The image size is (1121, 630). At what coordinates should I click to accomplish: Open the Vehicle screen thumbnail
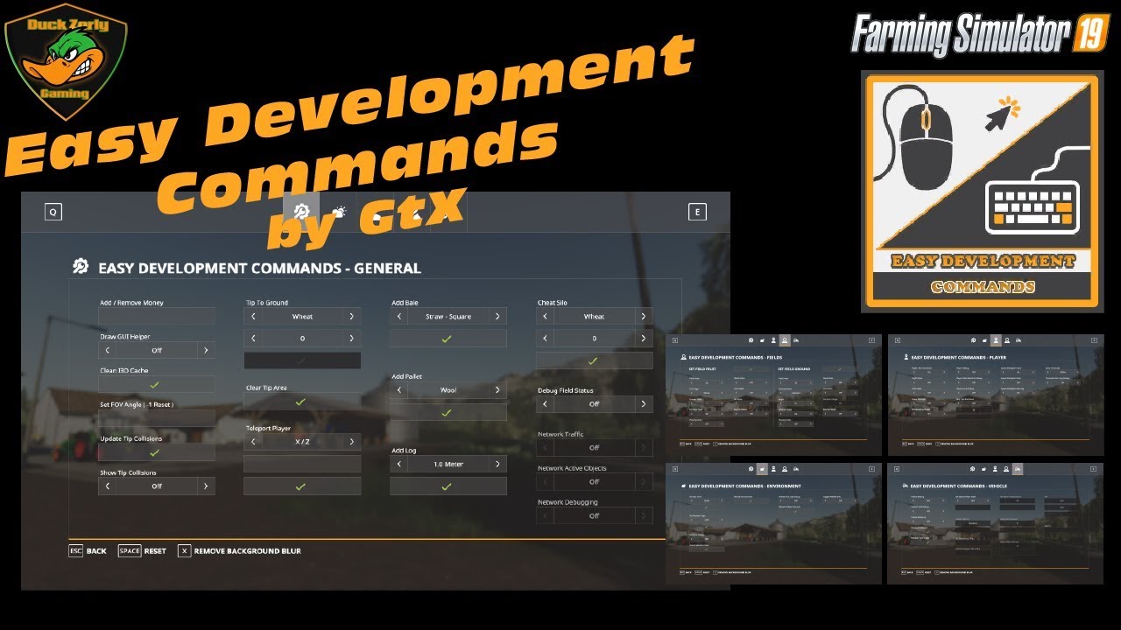pos(996,523)
